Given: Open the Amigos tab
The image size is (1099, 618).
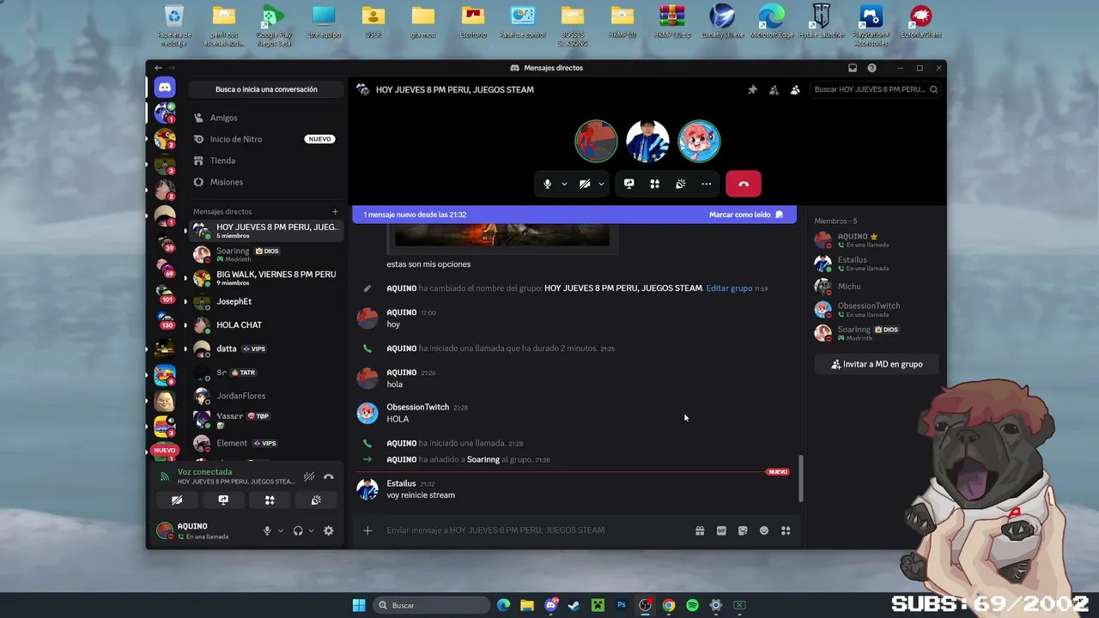Looking at the screenshot, I should point(264,118).
